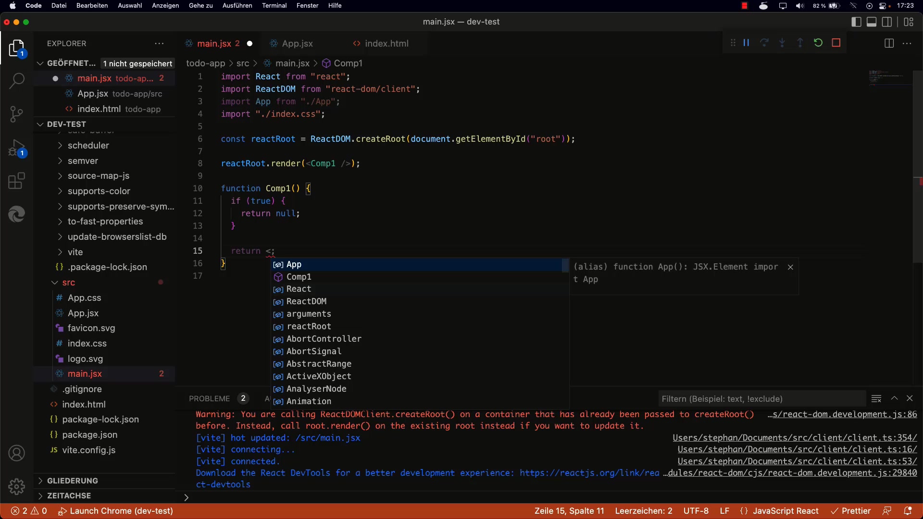Open the Terminal menu
The width and height of the screenshot is (923, 519).
[x=274, y=6]
